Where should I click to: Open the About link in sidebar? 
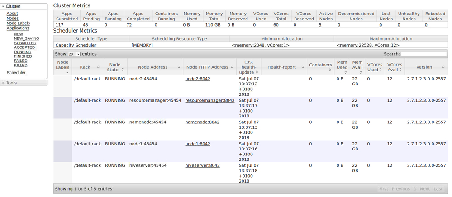coord(12,14)
